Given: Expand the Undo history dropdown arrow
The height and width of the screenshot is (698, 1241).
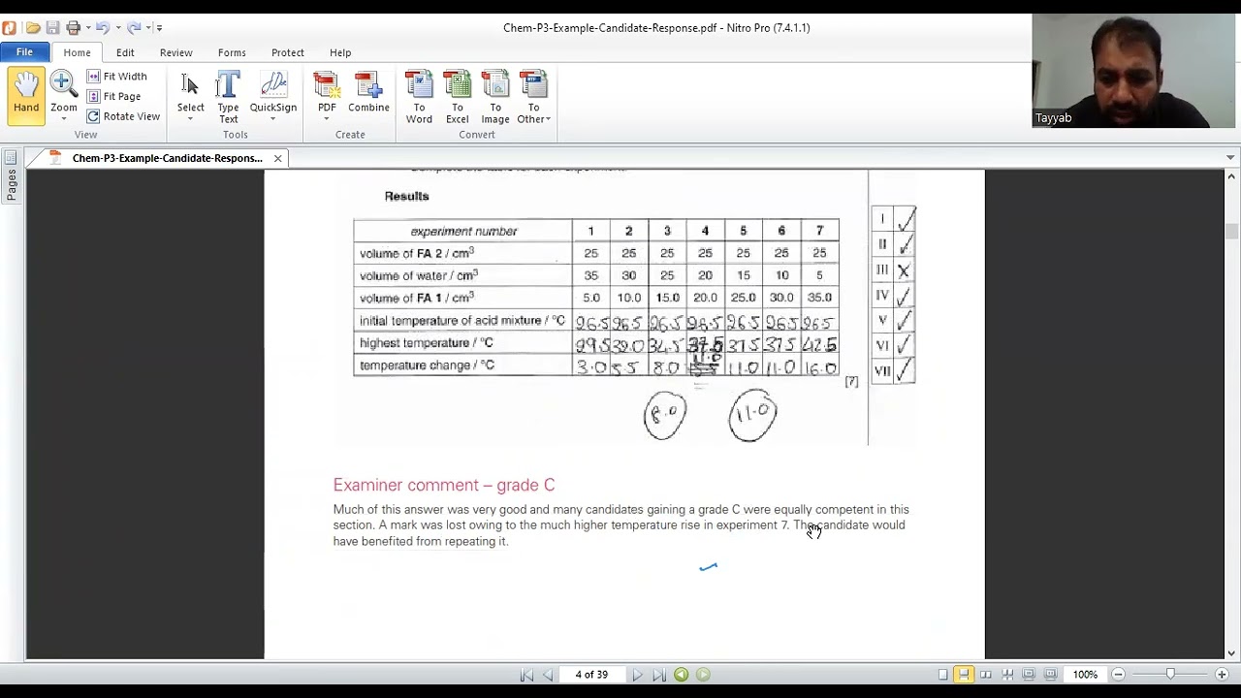Looking at the screenshot, I should tap(117, 28).
